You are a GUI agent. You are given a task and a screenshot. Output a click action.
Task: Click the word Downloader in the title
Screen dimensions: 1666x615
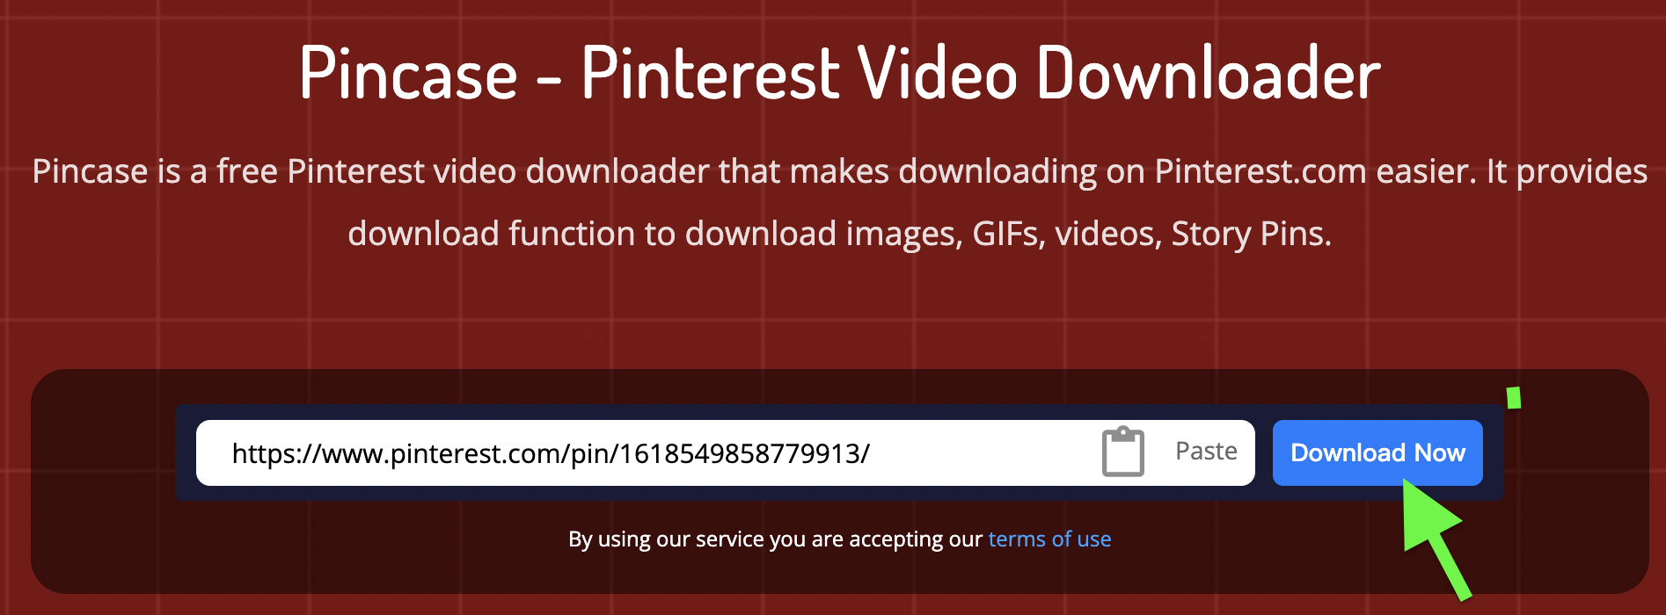[1209, 74]
